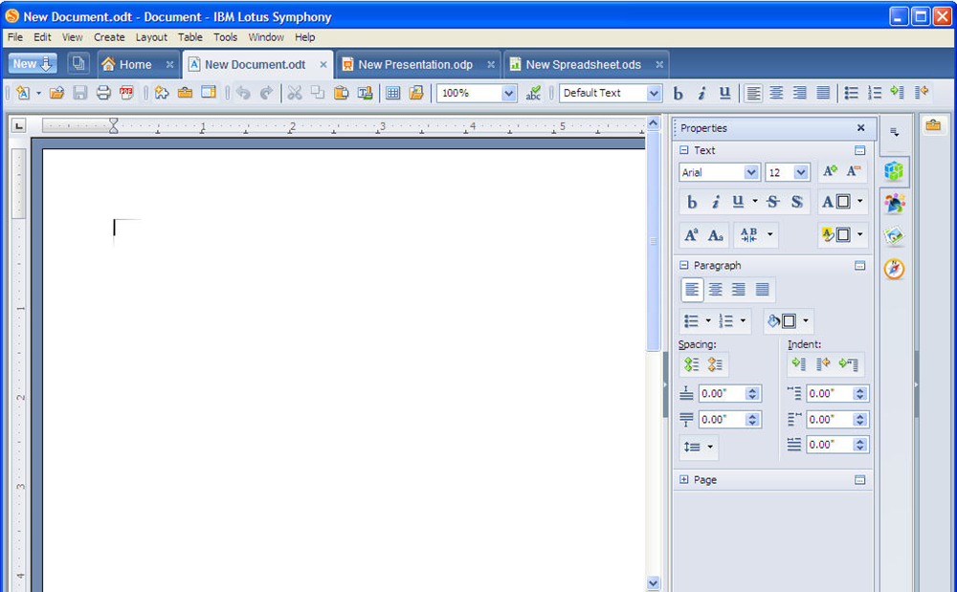Open the Arial font name dropdown
Screen dimensions: 957x592
(x=751, y=172)
